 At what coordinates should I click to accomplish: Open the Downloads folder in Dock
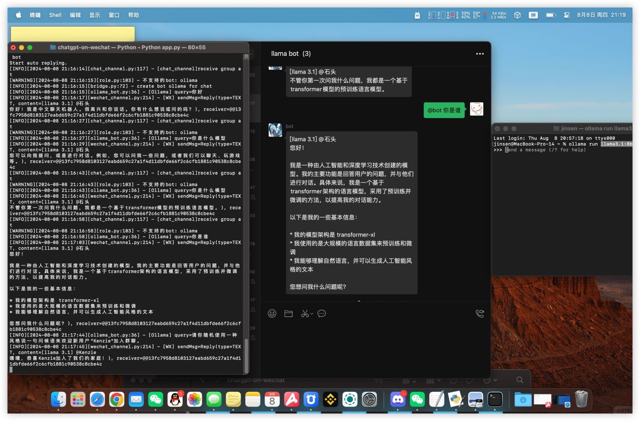point(523,399)
